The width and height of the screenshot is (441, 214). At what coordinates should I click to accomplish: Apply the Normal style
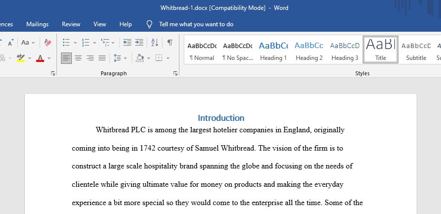(202, 50)
